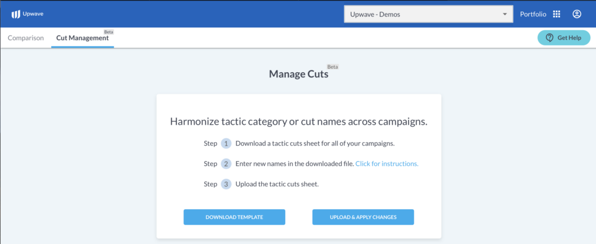
Task: Select the Cut Management tab
Action: [x=83, y=38]
